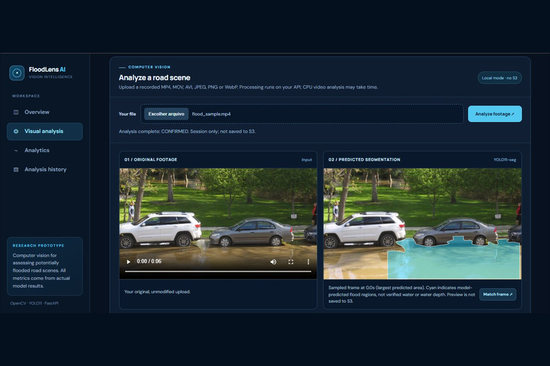This screenshot has height=366, width=550.
Task: Click the YOLO11-seg model label
Action: pos(505,159)
